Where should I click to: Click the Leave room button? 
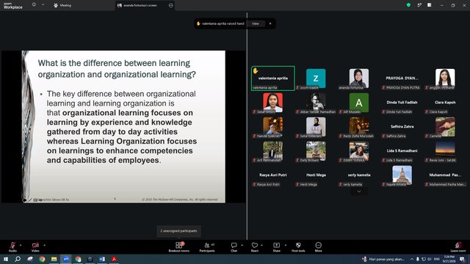click(x=458, y=247)
